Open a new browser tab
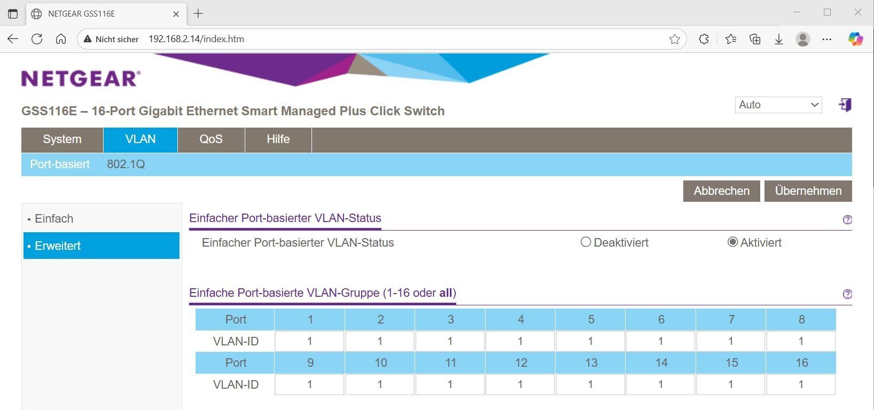 [x=198, y=13]
